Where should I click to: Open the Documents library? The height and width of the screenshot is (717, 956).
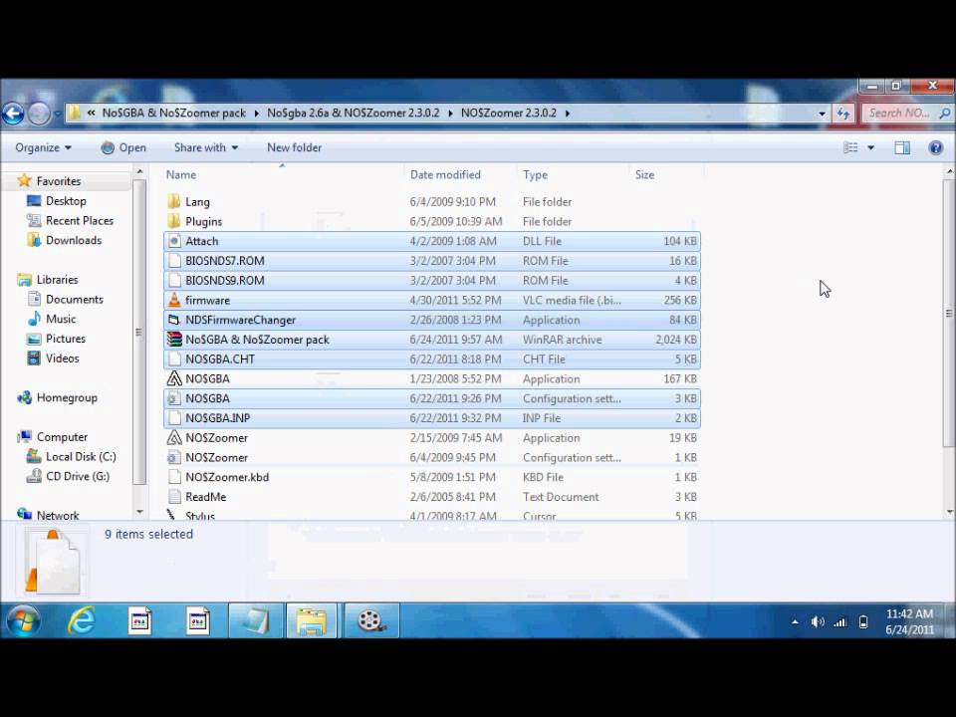[75, 300]
